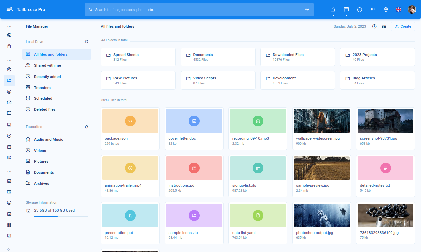Open the check circle icon in left rail

coord(9,136)
